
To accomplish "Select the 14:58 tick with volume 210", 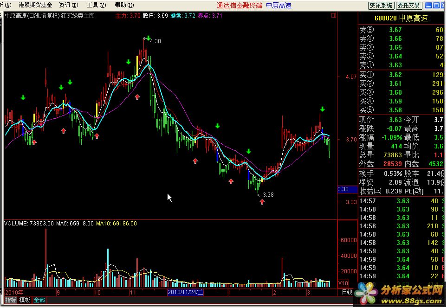I will (x=402, y=226).
